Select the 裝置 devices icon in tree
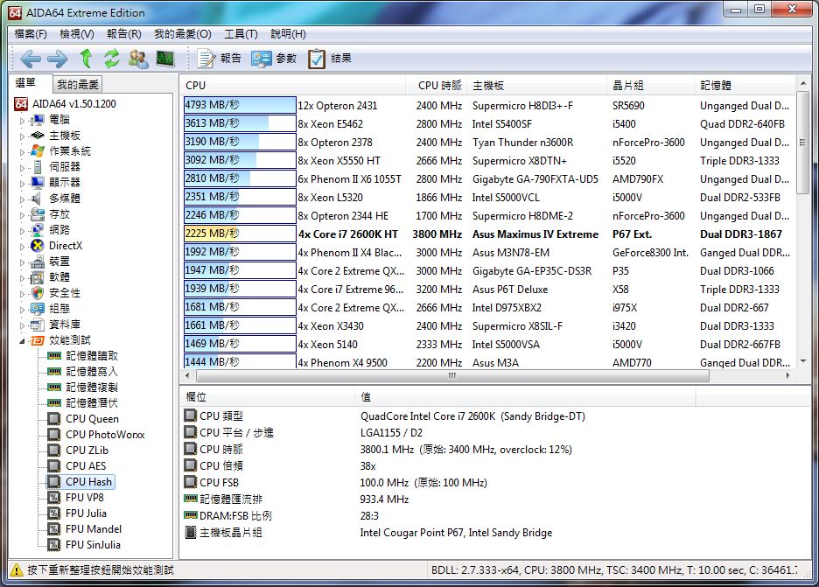Screen dimensions: 819x587 coord(37,261)
